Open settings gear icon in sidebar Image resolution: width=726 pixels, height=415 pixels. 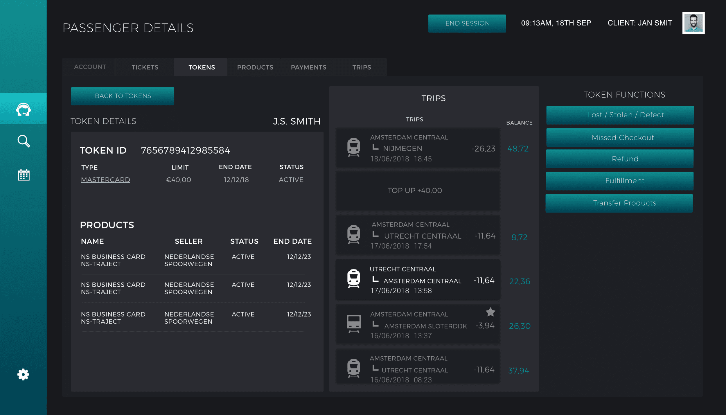[x=23, y=375]
